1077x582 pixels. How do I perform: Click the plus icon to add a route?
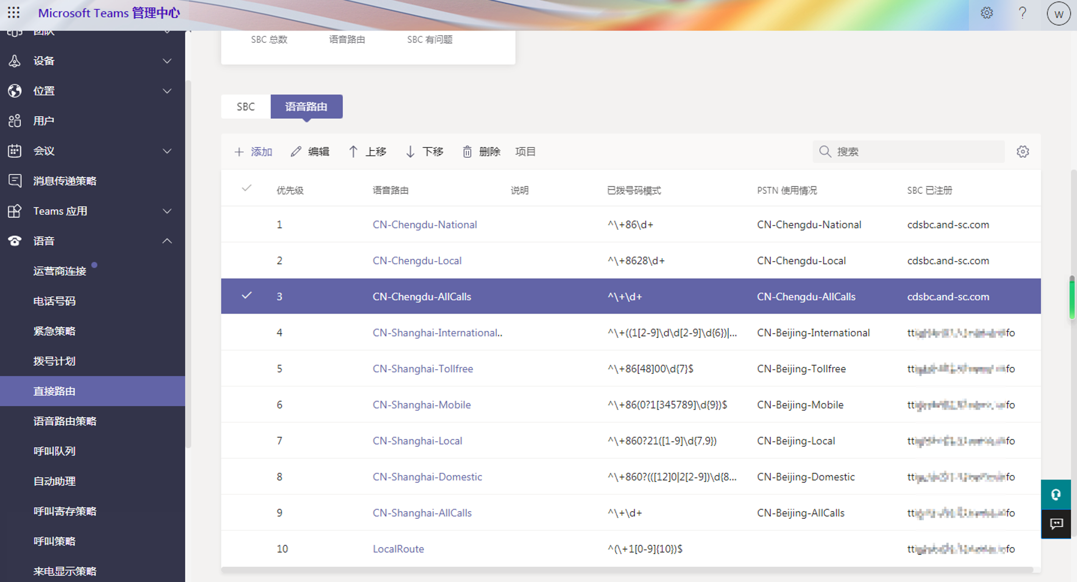point(239,151)
